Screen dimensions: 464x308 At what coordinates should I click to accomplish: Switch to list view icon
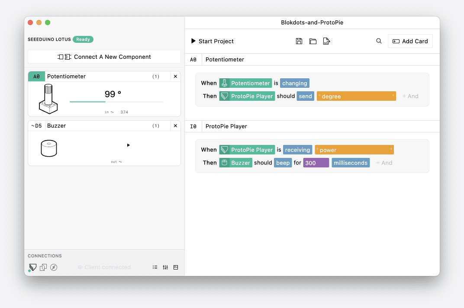tap(155, 267)
